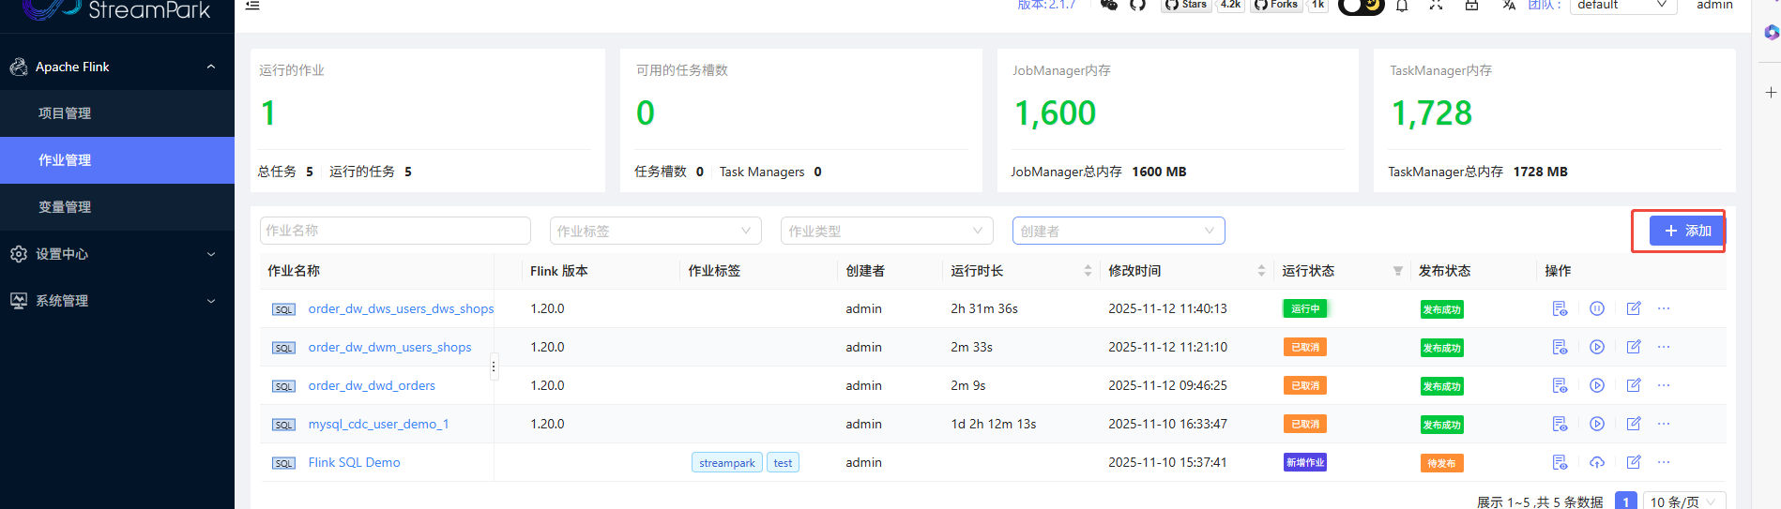
Task: Click the 待发布 release status badge
Action: (1441, 463)
